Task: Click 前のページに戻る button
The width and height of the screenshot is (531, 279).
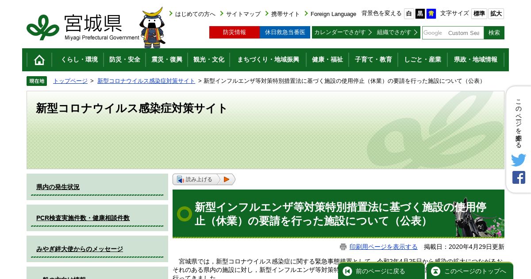Action: point(381,271)
